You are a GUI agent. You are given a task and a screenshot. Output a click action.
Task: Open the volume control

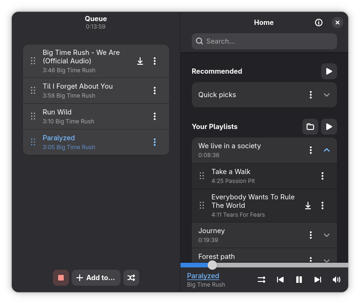337,280
